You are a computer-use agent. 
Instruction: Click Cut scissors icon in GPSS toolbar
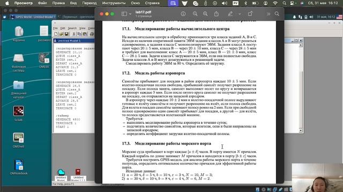pyautogui.click(x=74, y=34)
